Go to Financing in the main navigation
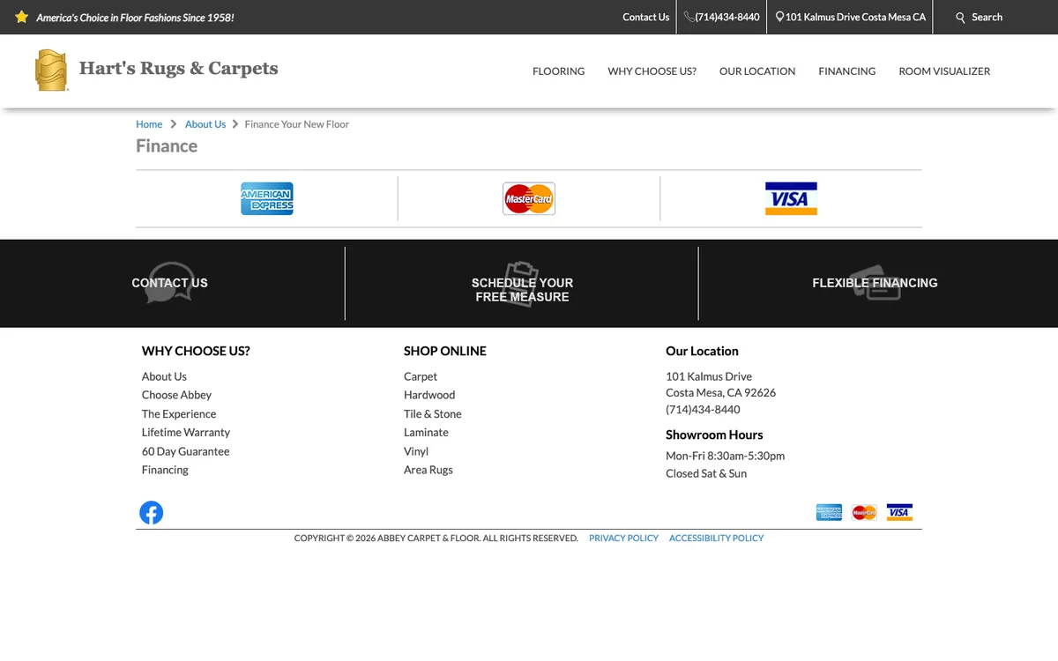The width and height of the screenshot is (1058, 661). [x=846, y=71]
